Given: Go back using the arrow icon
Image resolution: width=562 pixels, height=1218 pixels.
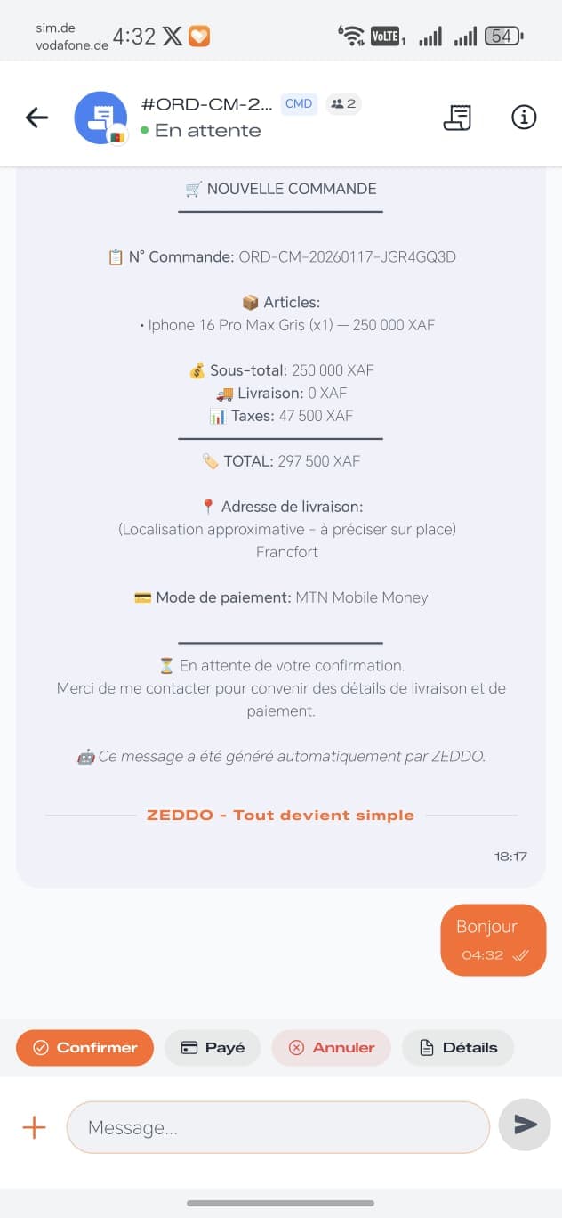Looking at the screenshot, I should 36,117.
